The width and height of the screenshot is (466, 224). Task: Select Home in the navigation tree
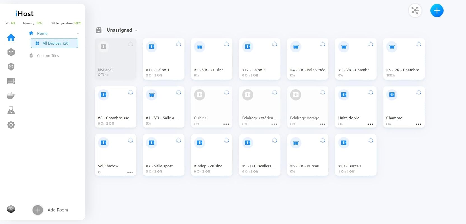point(42,33)
